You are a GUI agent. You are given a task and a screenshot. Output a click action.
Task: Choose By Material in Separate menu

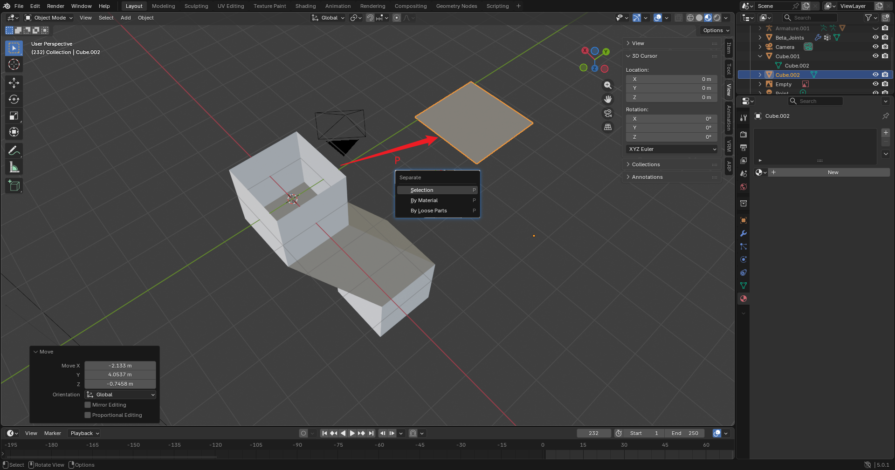click(437, 200)
